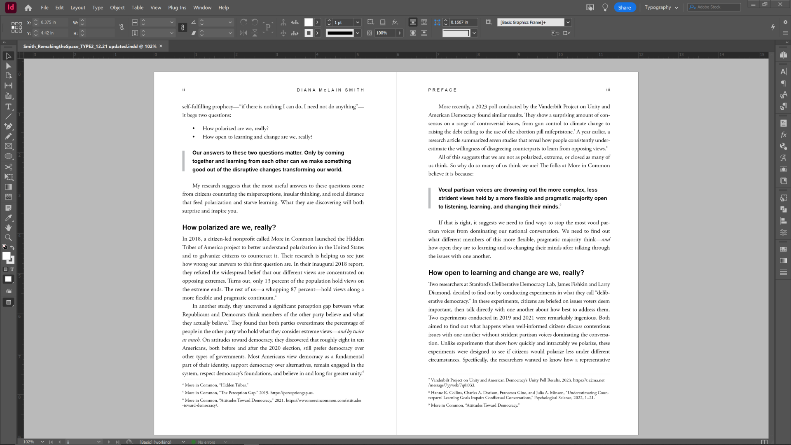Open the Layout menu
Screen dimensions: 791x445
(78, 7)
